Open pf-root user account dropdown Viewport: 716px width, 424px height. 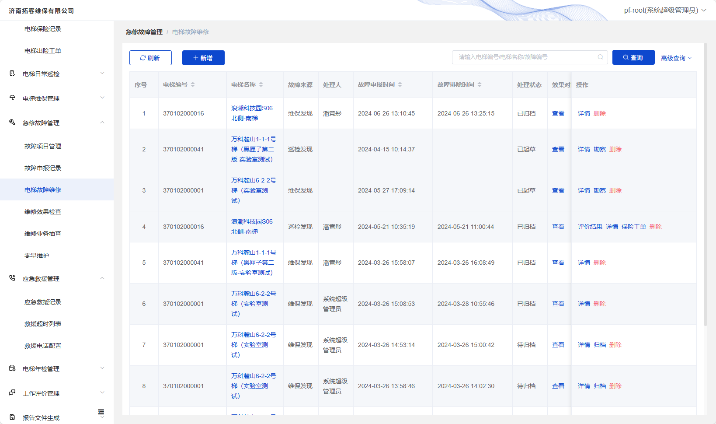click(665, 11)
